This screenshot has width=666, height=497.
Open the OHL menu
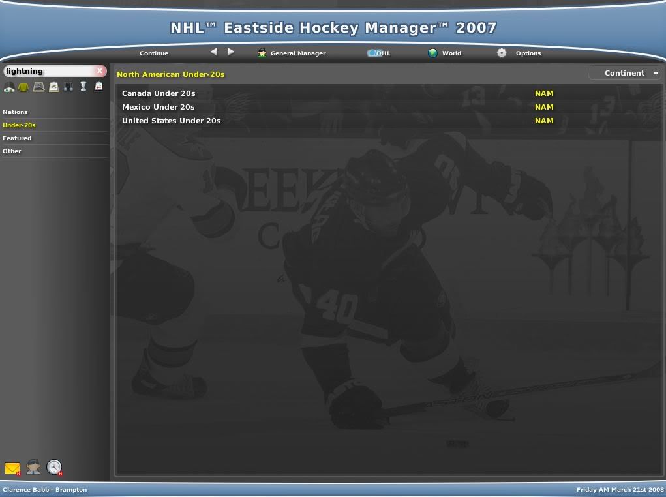pos(383,53)
